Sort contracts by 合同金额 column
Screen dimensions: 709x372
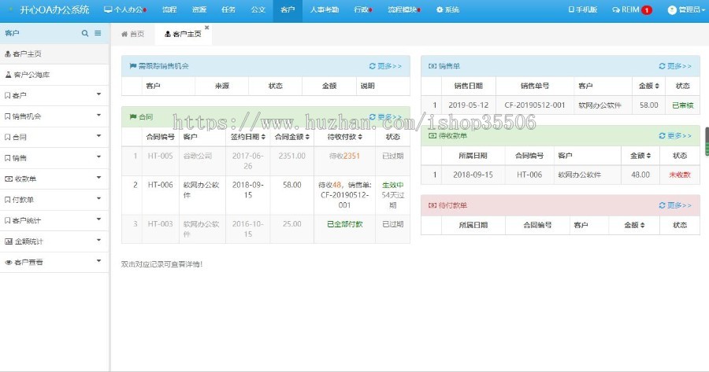307,137
